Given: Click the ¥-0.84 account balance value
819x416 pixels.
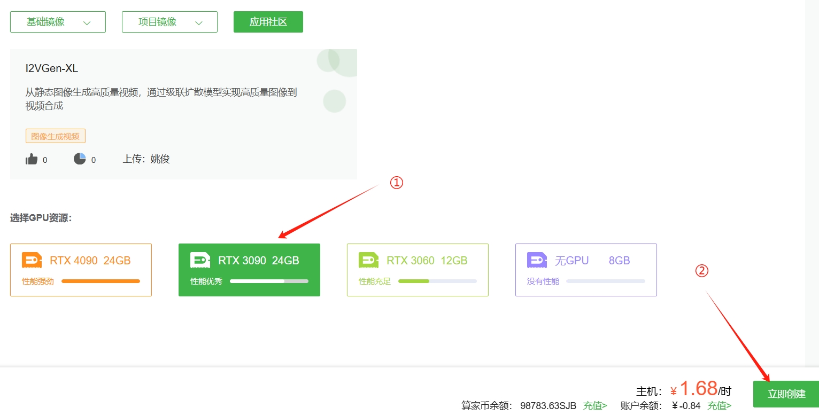Looking at the screenshot, I should (686, 406).
